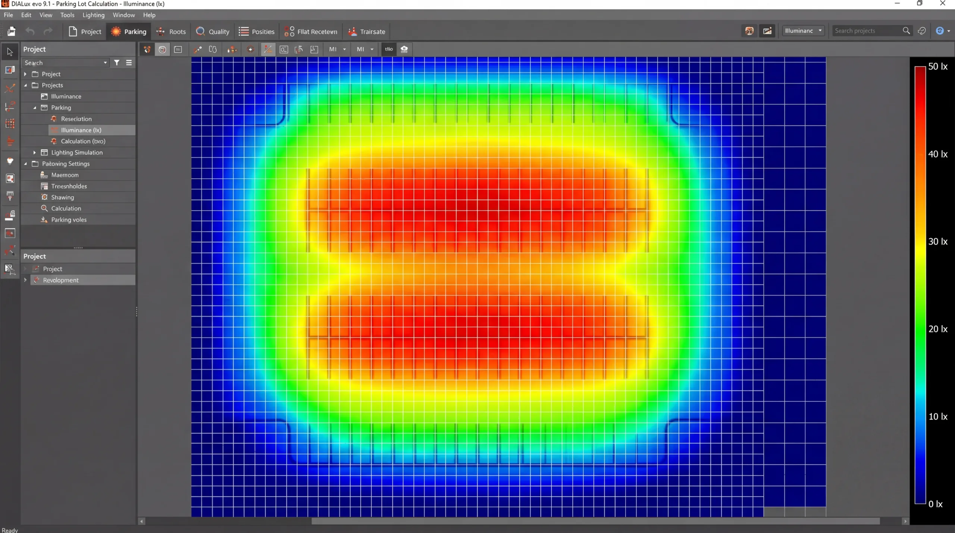Open the Lighting menu
955x533 pixels.
pos(93,15)
